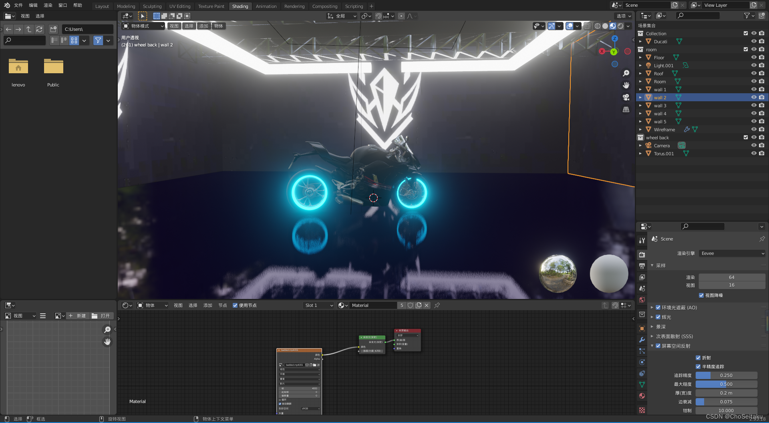The image size is (769, 423).
Task: Open the Physics properties tab
Action: click(x=642, y=362)
